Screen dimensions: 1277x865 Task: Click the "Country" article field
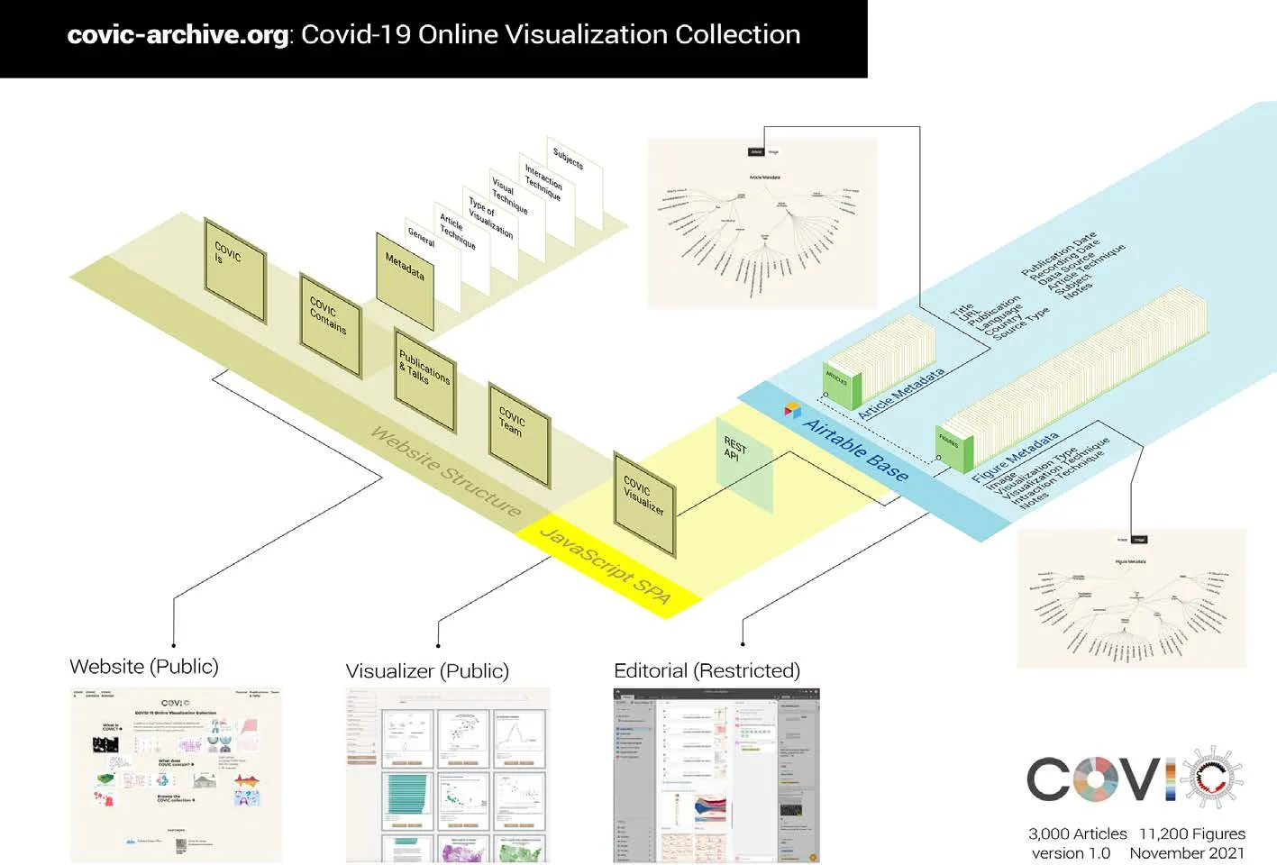tap(1003, 324)
